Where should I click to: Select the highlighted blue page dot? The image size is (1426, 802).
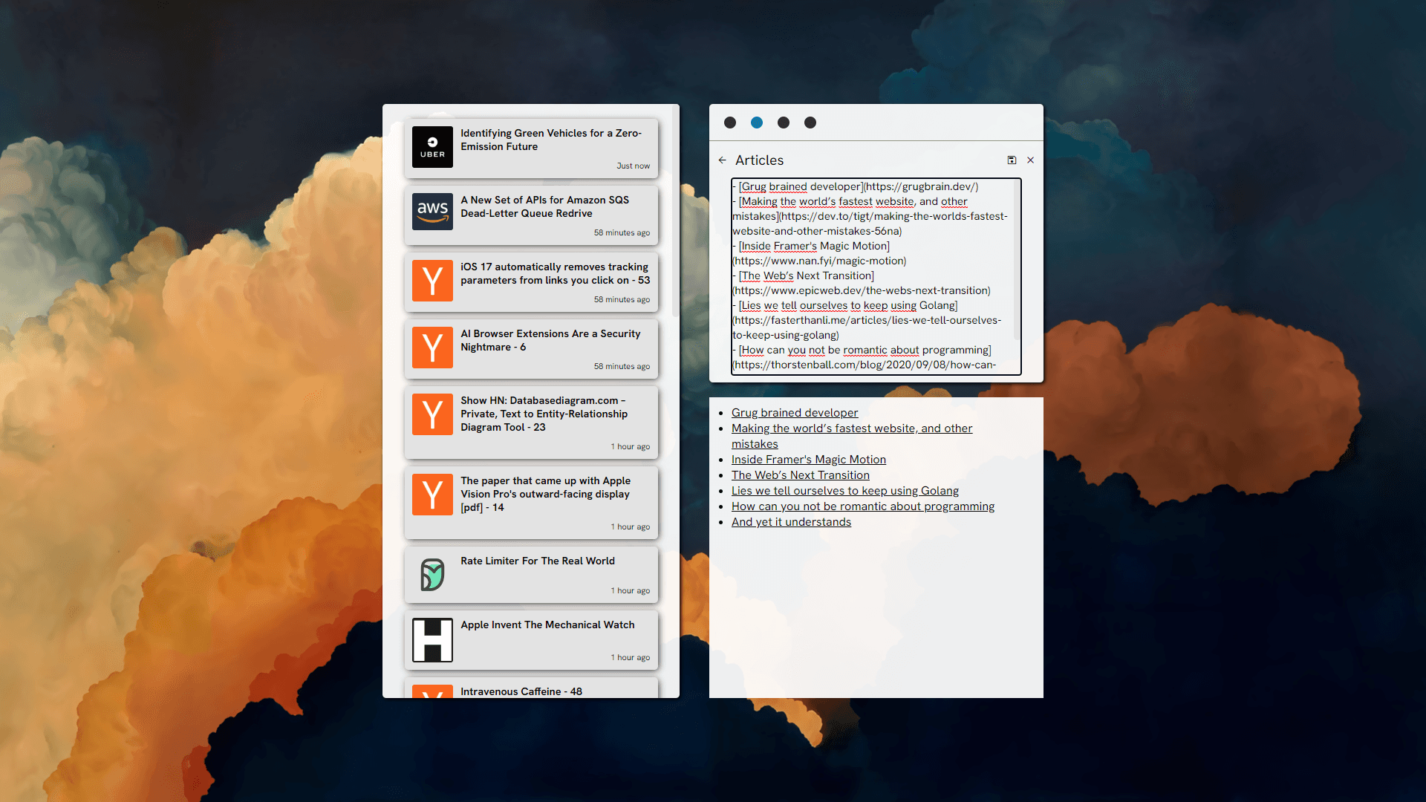(x=757, y=123)
